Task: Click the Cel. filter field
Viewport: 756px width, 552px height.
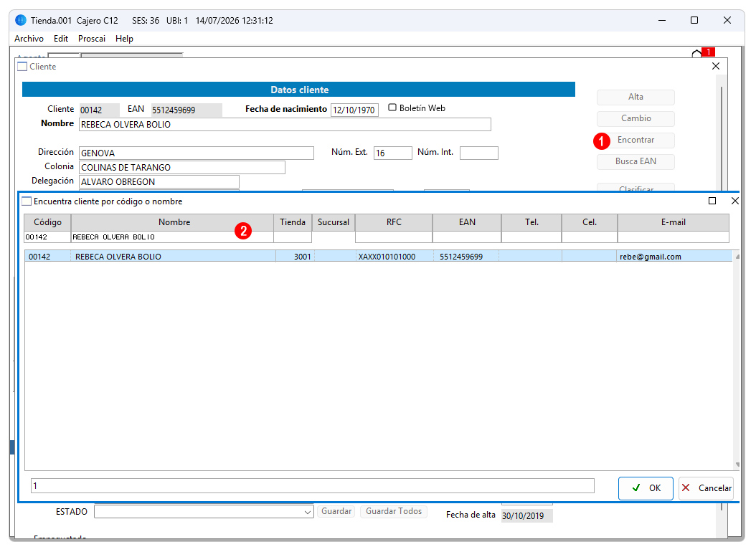Action: click(x=589, y=237)
